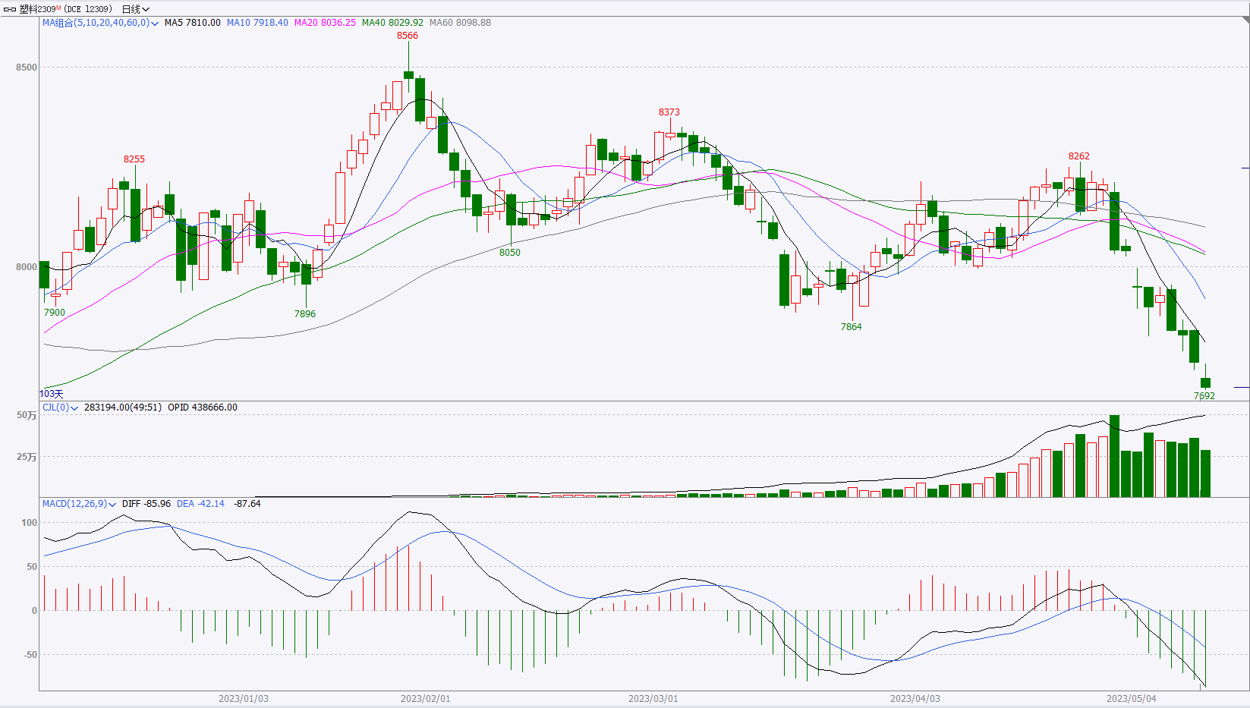Click the OPID 438666.00 open interest label
The image size is (1250, 708).
click(203, 407)
